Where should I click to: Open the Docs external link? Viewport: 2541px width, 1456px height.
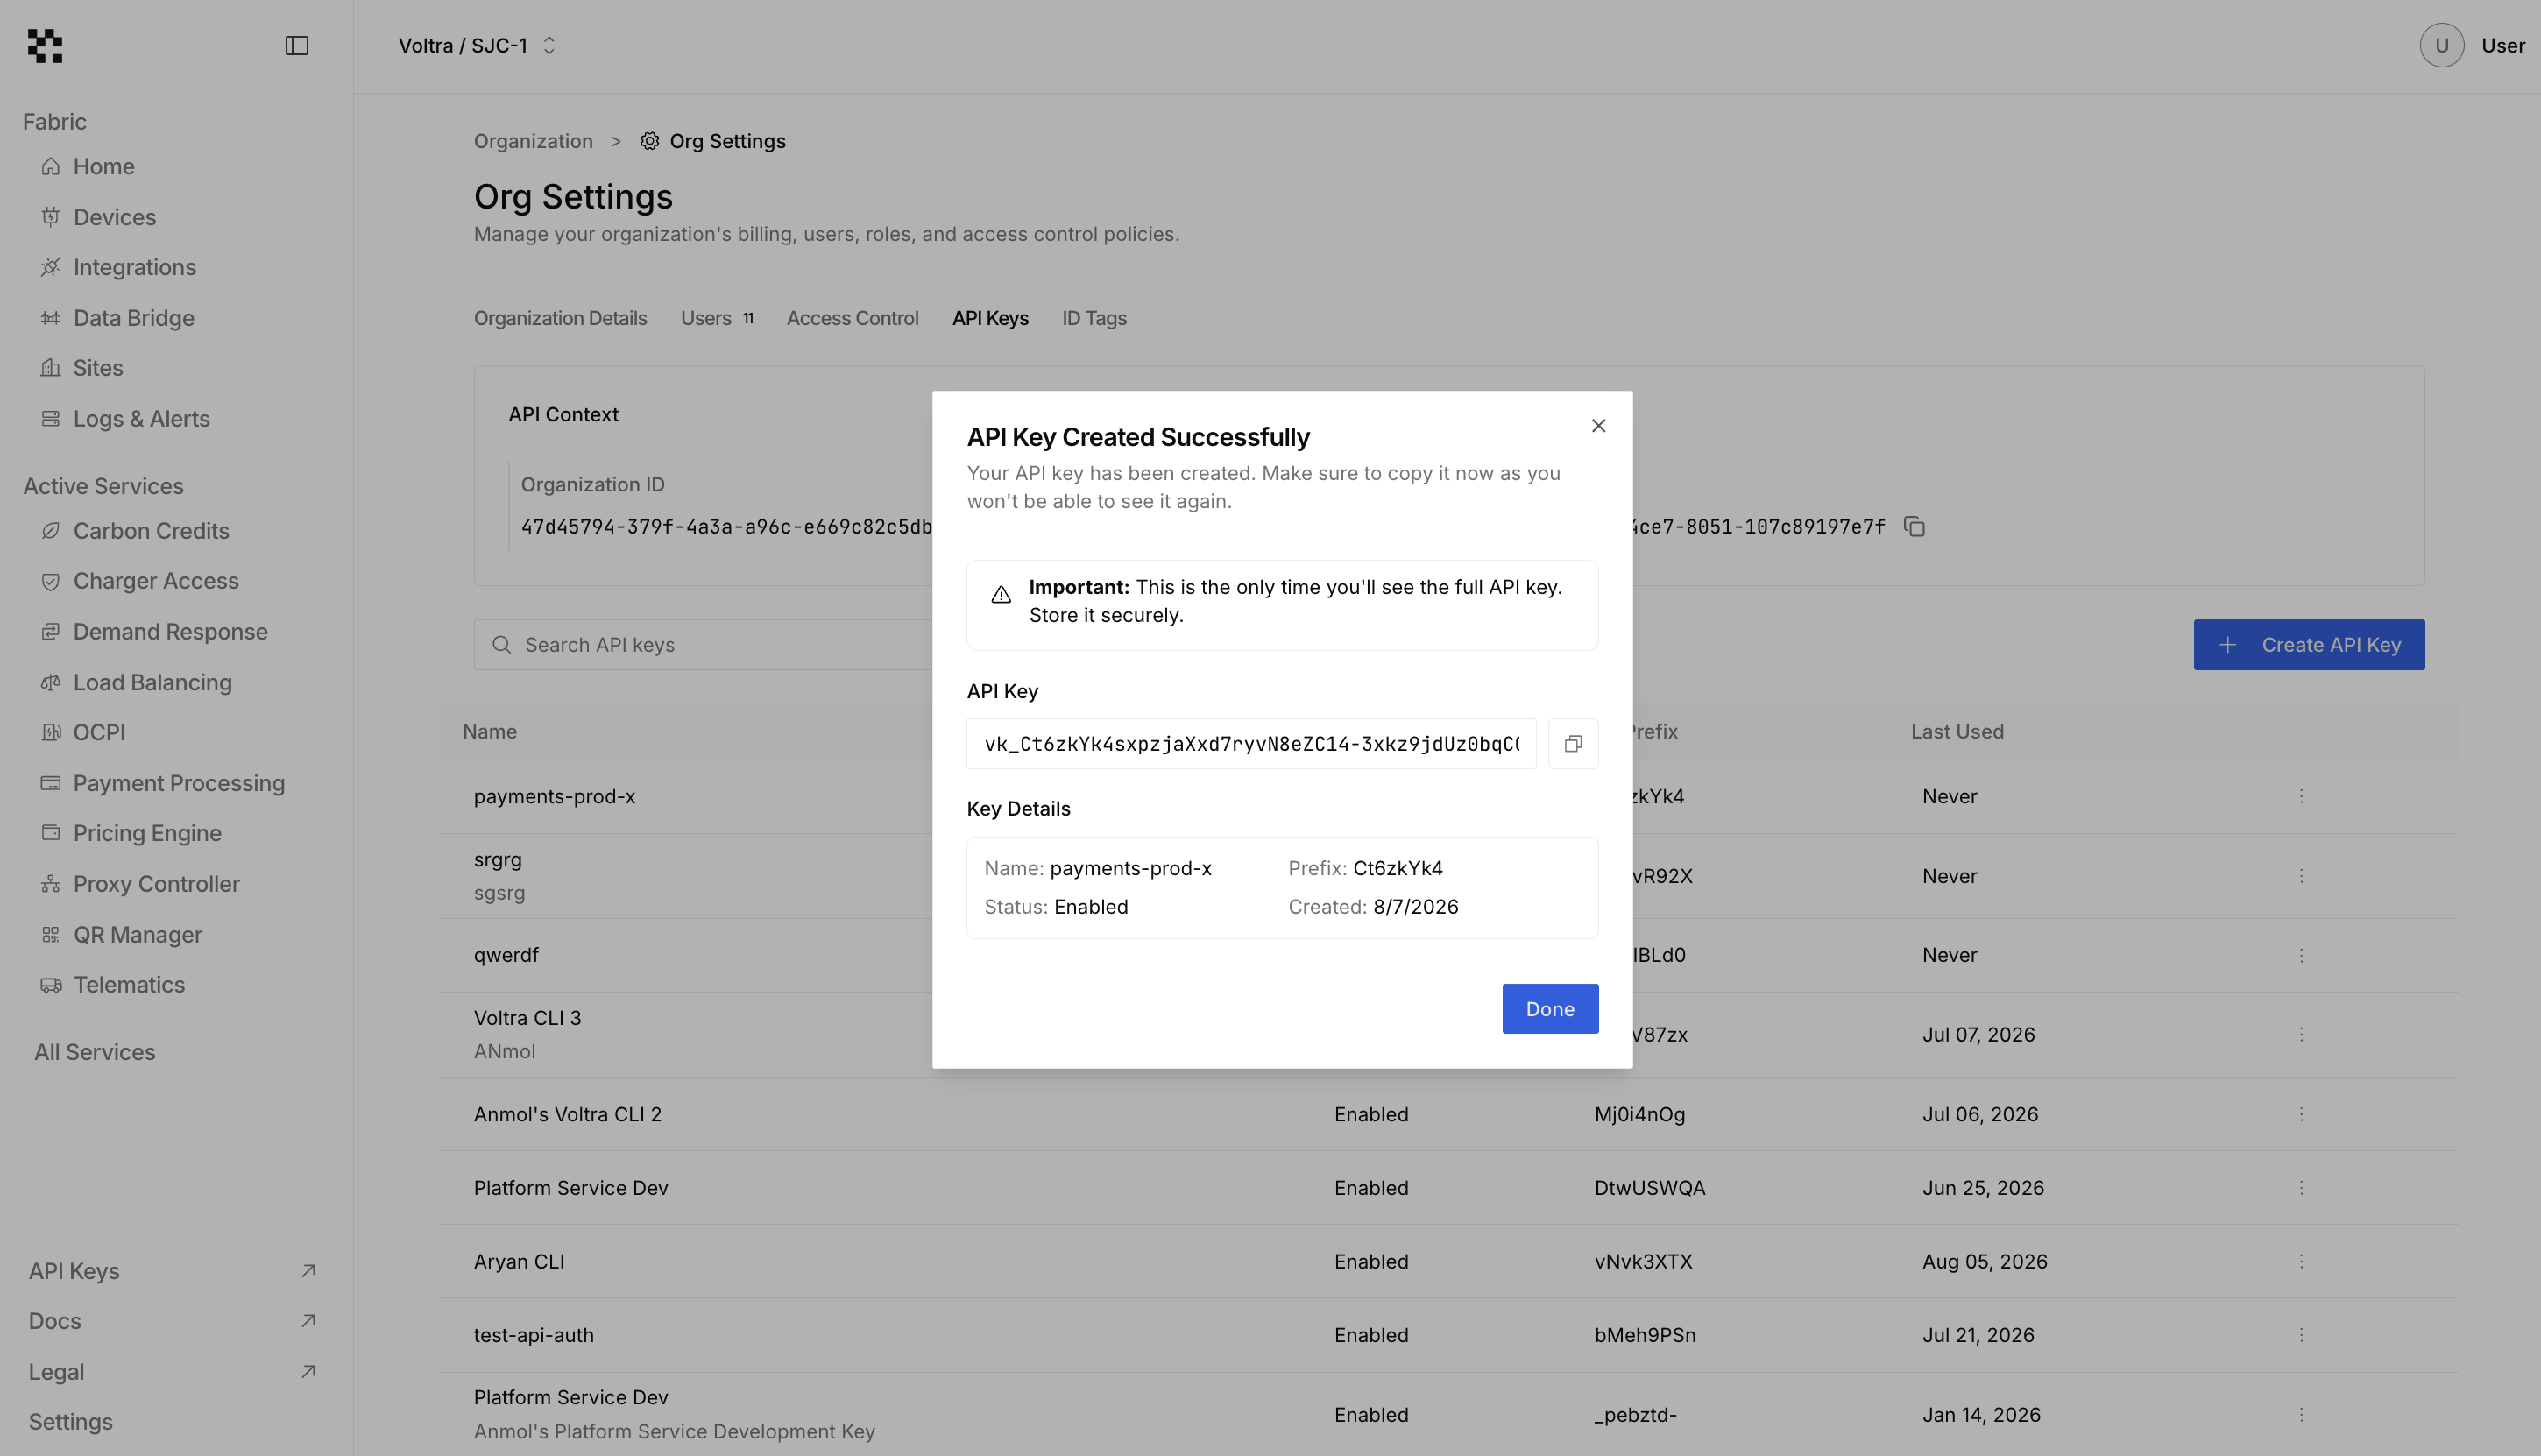coord(172,1321)
